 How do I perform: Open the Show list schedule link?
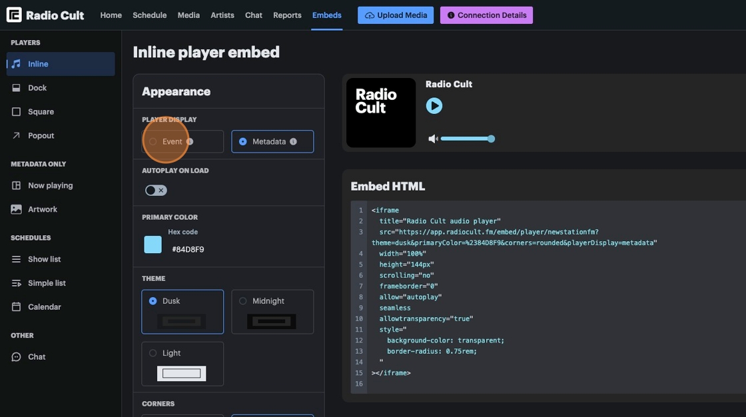pyautogui.click(x=61, y=259)
